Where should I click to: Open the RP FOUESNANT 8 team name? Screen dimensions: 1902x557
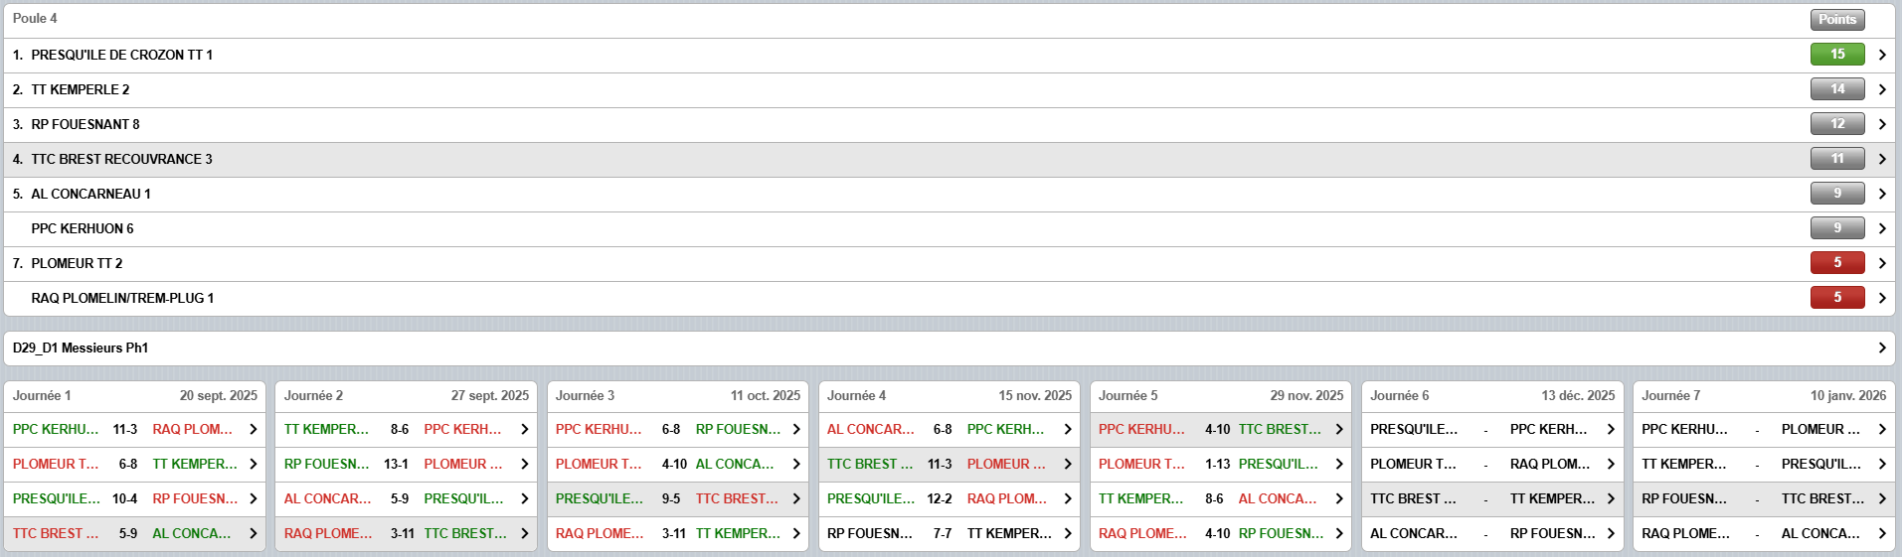click(x=86, y=124)
